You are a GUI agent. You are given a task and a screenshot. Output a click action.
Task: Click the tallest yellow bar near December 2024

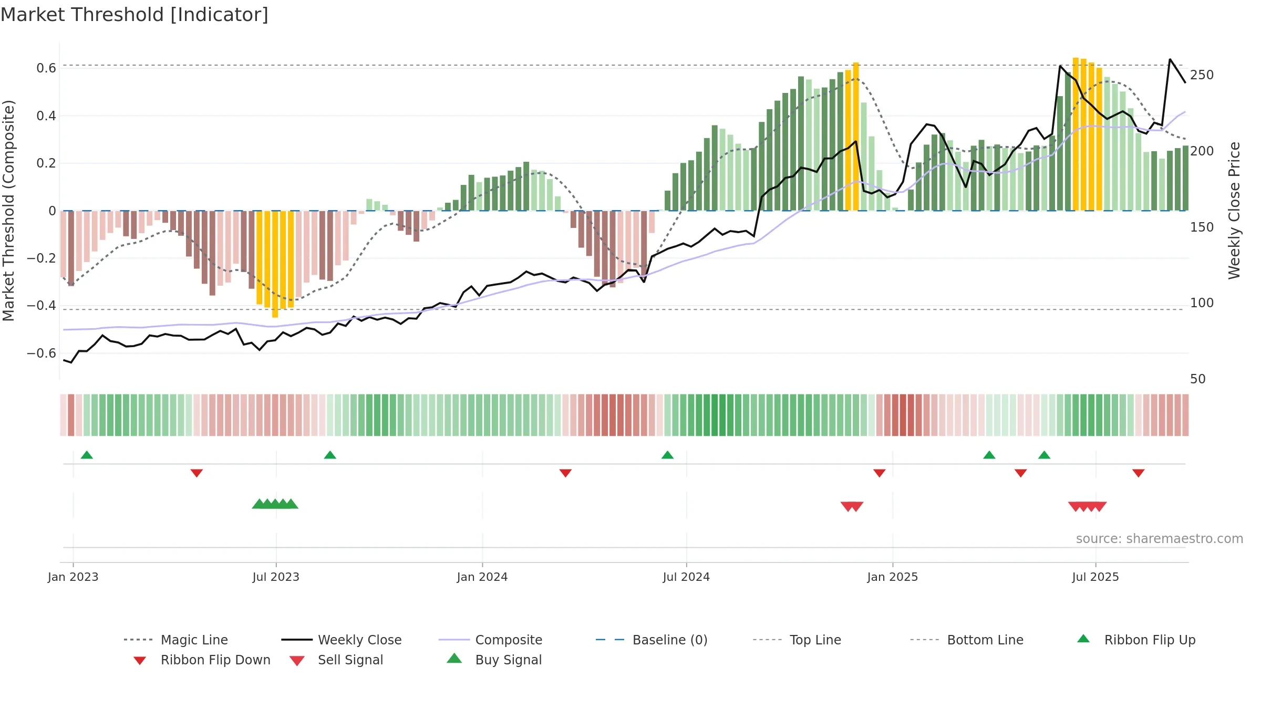point(856,137)
